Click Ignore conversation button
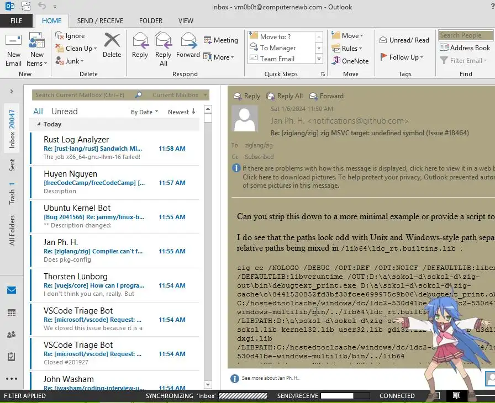 tap(70, 36)
